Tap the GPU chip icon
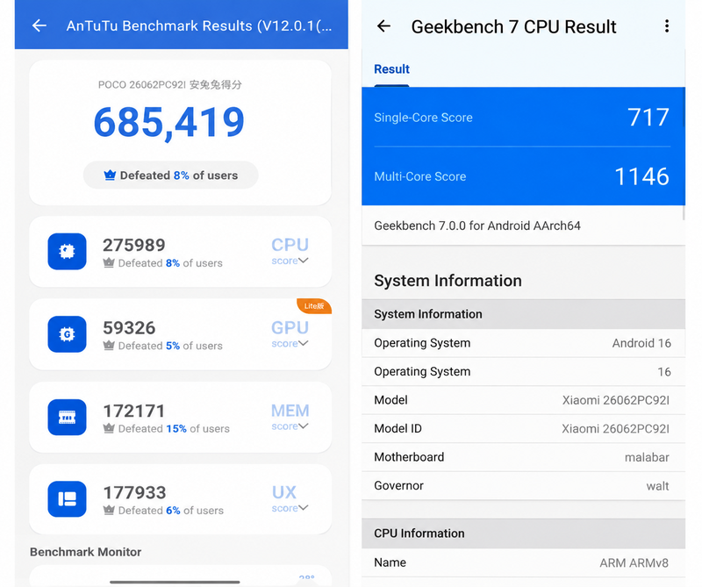The width and height of the screenshot is (702, 587). click(x=68, y=334)
